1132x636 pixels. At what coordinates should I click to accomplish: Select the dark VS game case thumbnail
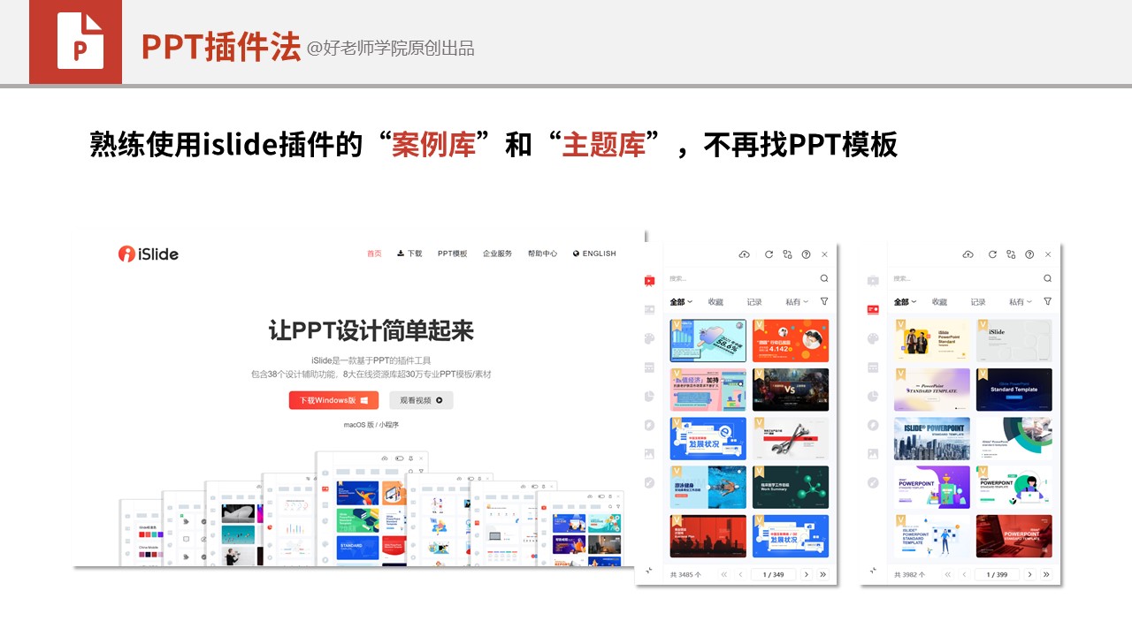[791, 390]
